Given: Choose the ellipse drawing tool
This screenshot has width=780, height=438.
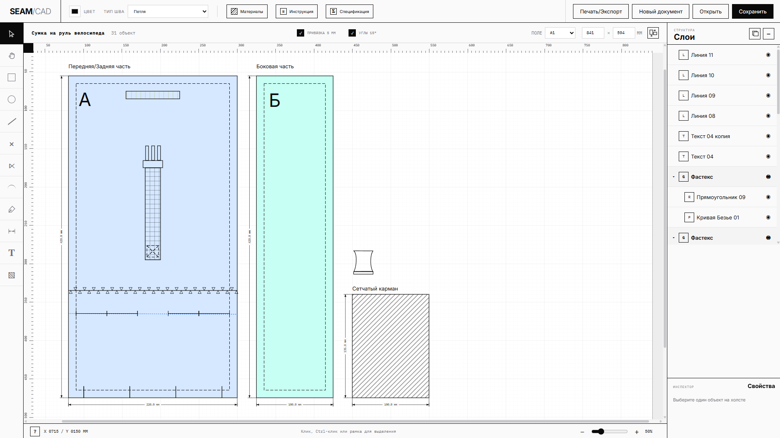Looking at the screenshot, I should [x=11, y=100].
